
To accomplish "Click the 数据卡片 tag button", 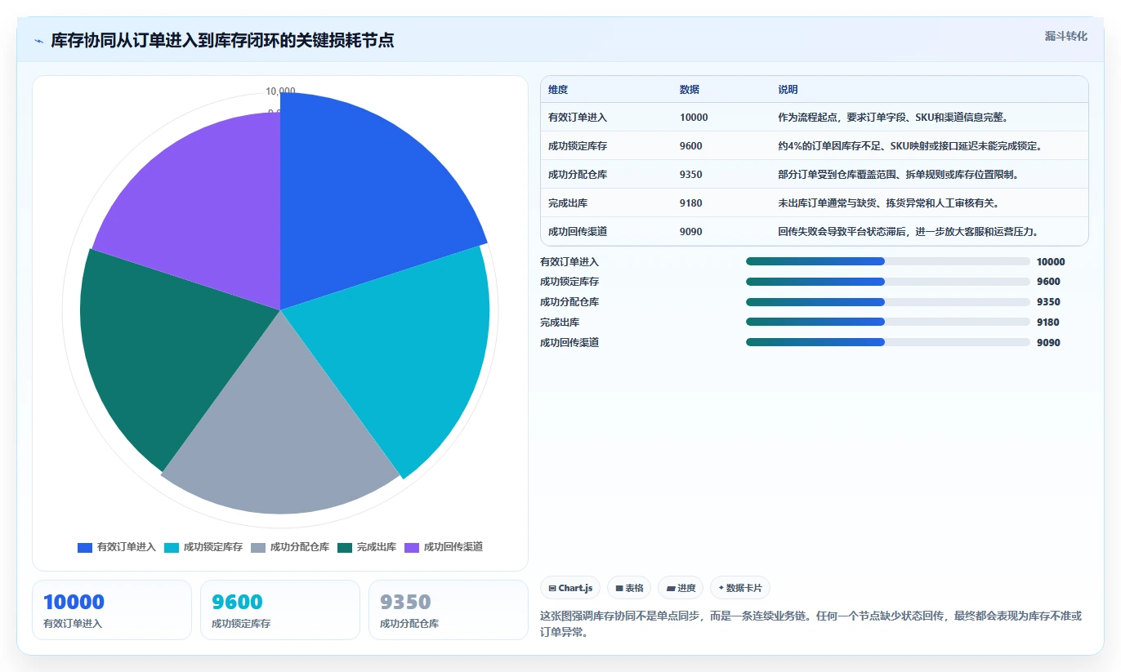I will click(x=740, y=588).
